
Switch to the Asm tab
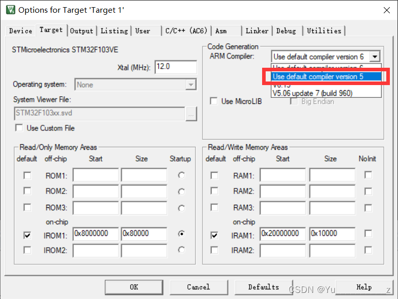coord(226,31)
